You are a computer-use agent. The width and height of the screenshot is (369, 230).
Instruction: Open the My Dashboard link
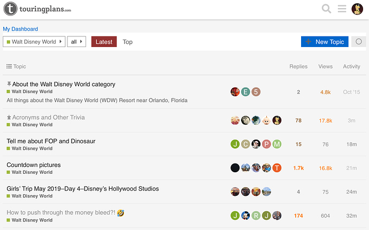point(20,29)
